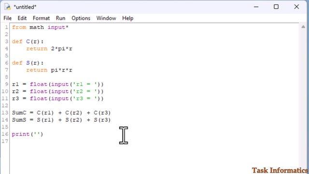This screenshot has width=309, height=174.
Task: Open the Window menu
Action: pyautogui.click(x=106, y=18)
